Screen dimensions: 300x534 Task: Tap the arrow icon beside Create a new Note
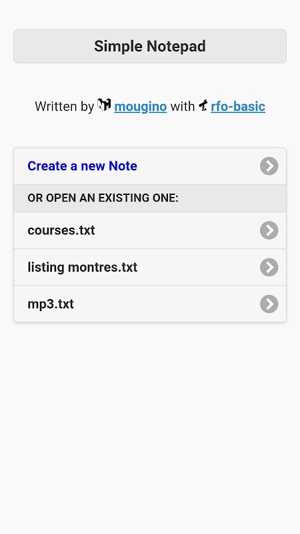pyautogui.click(x=269, y=166)
